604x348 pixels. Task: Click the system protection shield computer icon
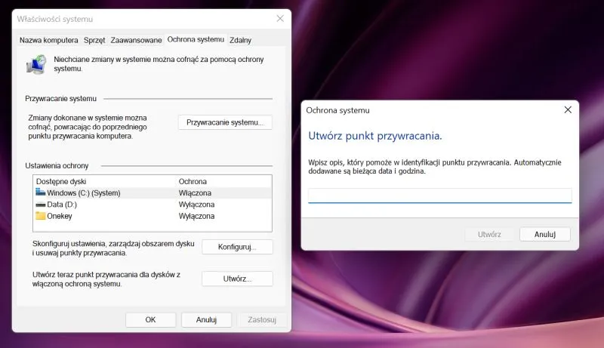[36, 64]
